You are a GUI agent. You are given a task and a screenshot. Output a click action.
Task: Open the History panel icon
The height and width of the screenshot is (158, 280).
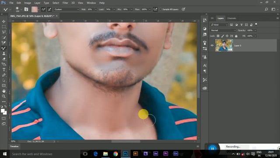(205, 20)
